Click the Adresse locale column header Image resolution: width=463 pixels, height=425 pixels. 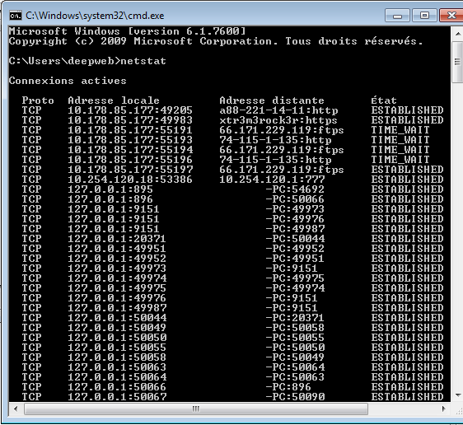click(114, 100)
